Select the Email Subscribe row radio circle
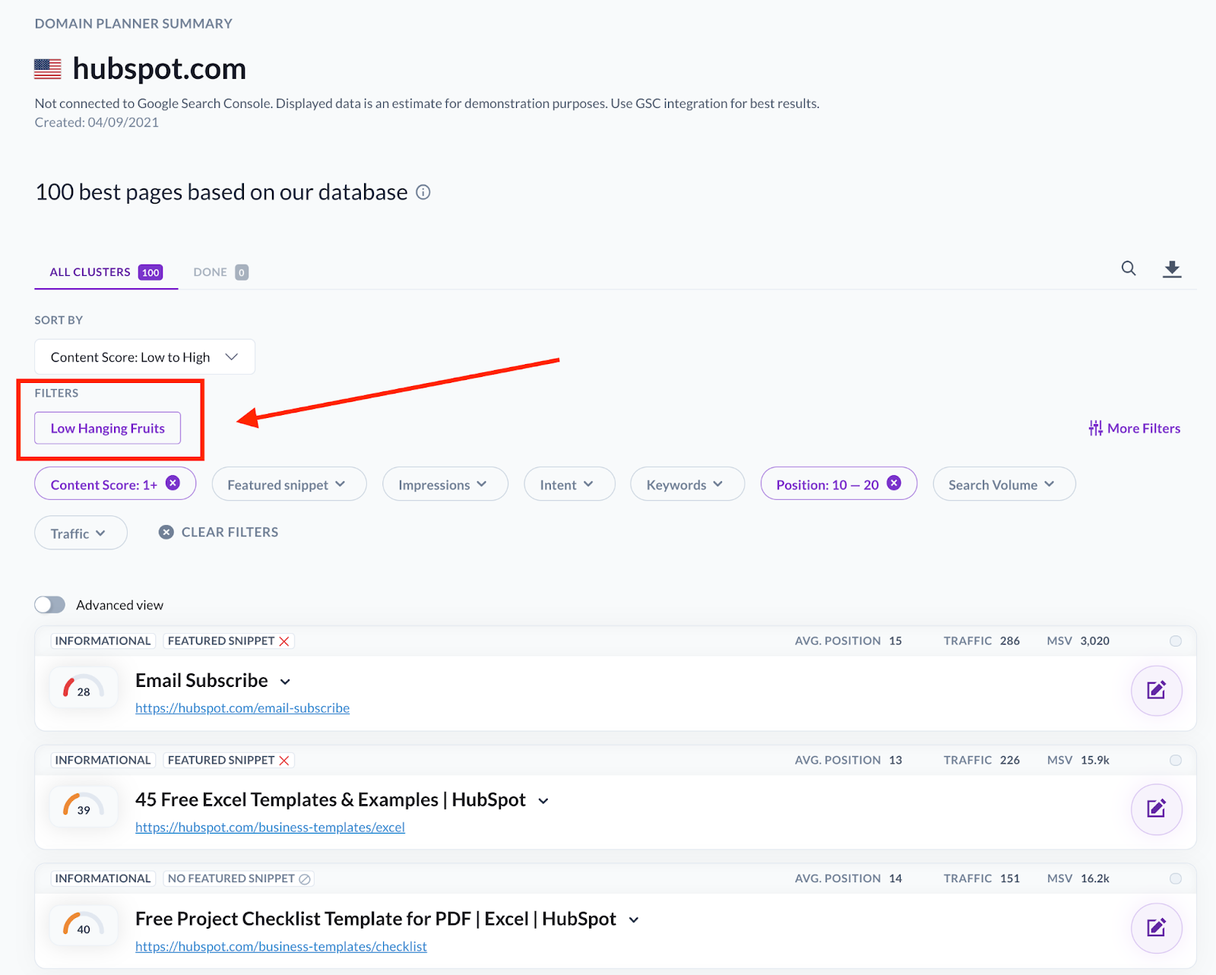The width and height of the screenshot is (1216, 975). coord(1176,641)
